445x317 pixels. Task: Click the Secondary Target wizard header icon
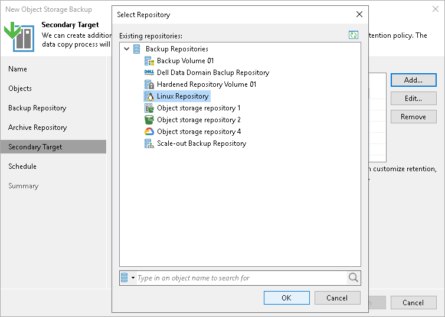(19, 37)
